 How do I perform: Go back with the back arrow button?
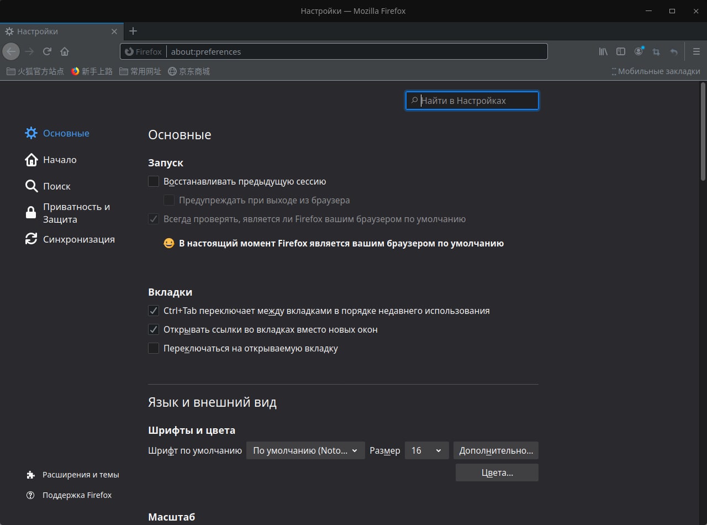11,51
